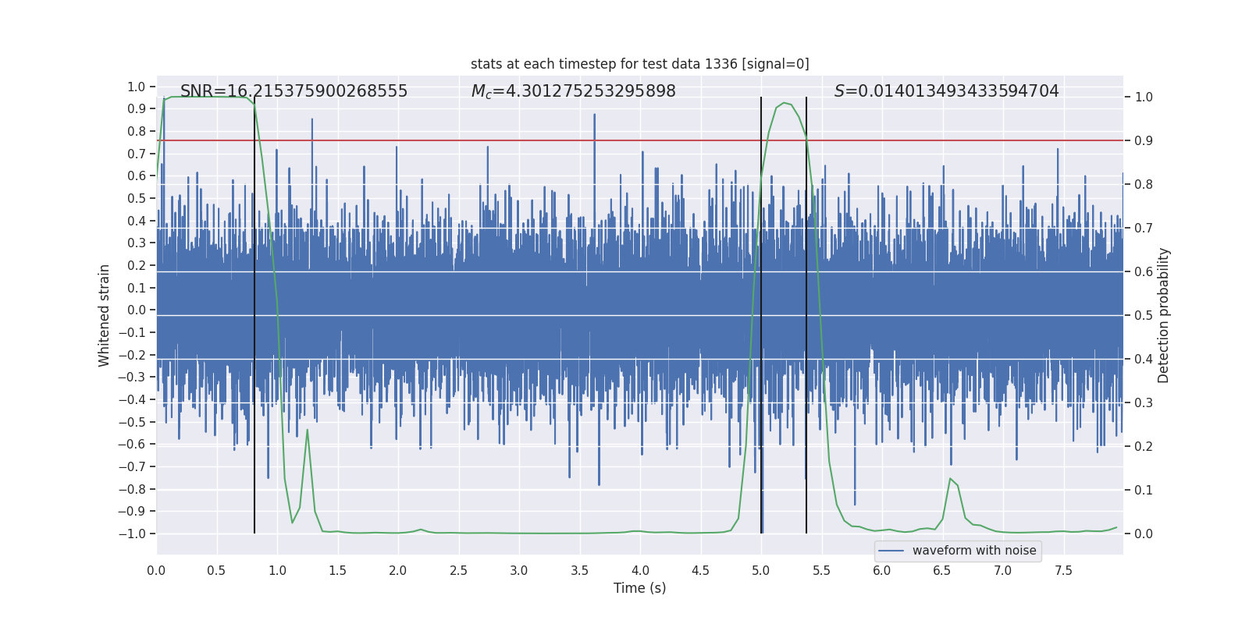Viewport: 1249px width, 624px height.
Task: Click the black vertical marker line near 5.4 seconds
Action: click(x=806, y=315)
